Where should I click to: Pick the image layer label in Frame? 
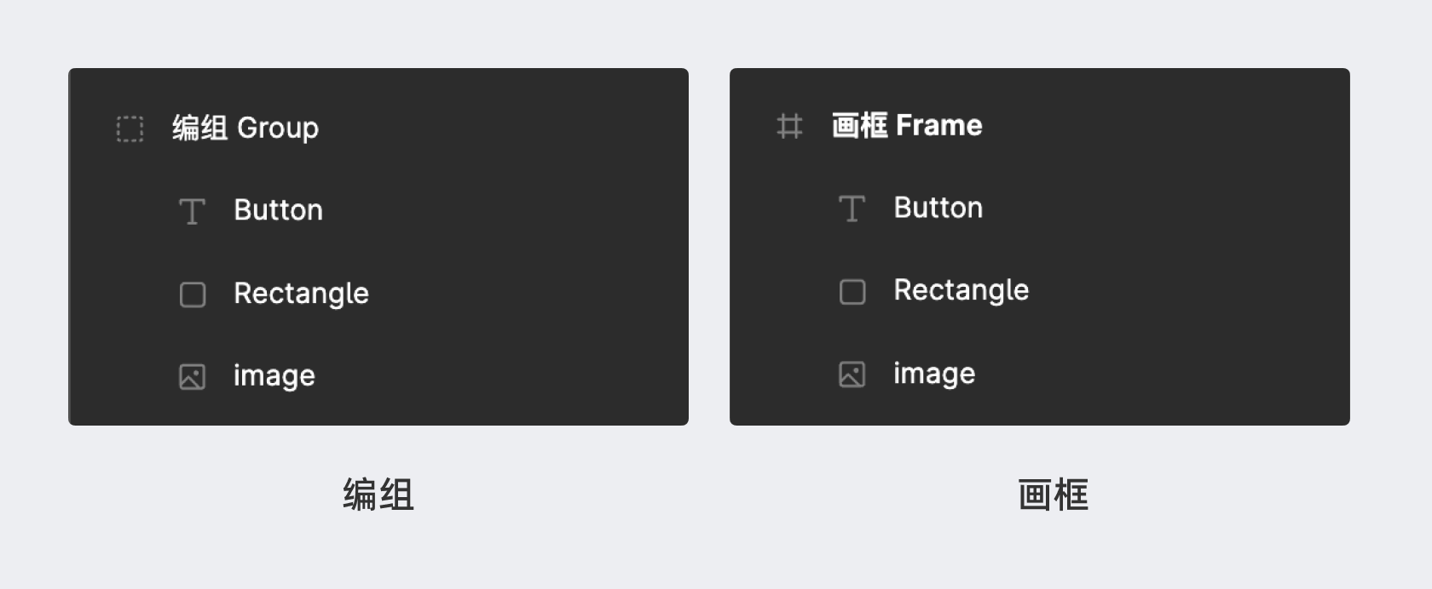click(x=933, y=374)
